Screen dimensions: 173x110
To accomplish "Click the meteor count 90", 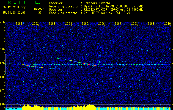I will [x=40, y=13].
